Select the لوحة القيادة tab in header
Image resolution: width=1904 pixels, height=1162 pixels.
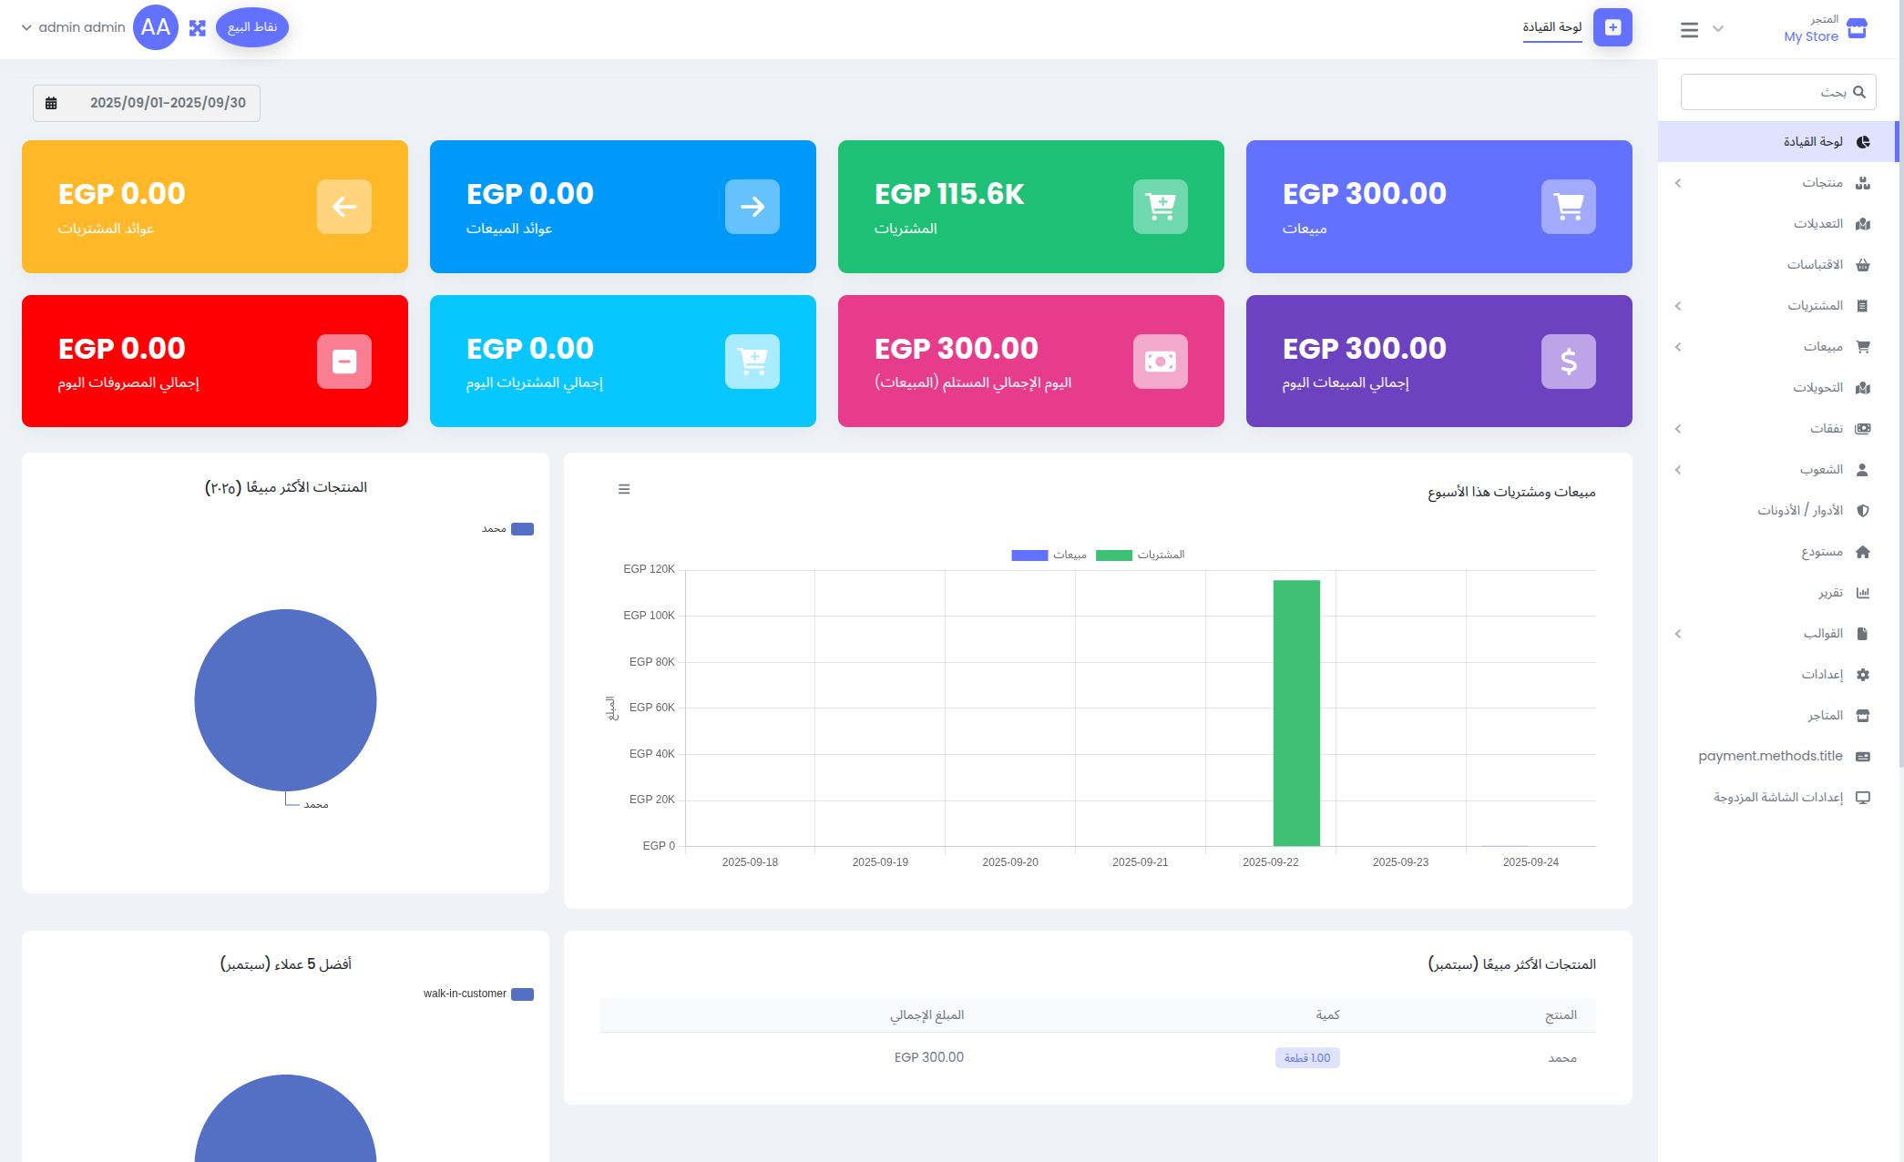tap(1552, 28)
